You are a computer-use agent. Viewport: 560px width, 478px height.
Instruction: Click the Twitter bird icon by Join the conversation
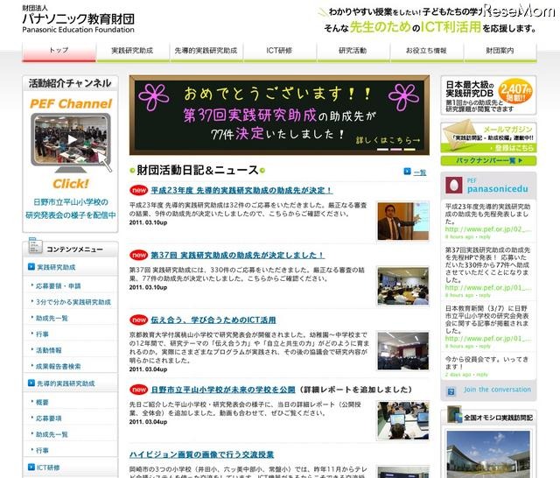click(x=451, y=392)
